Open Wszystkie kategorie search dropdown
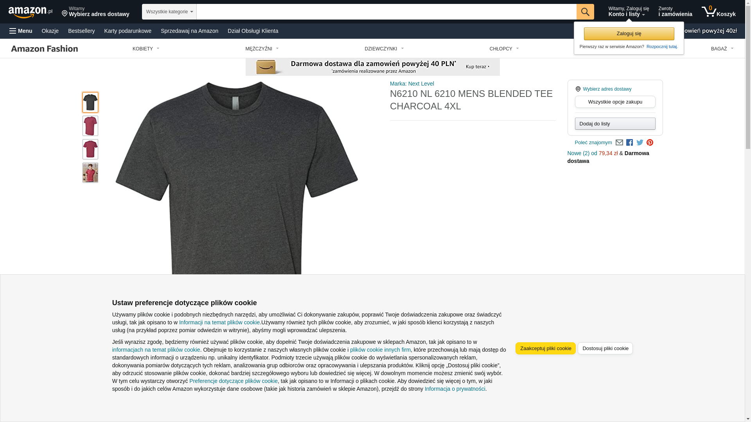The width and height of the screenshot is (751, 422). tap(169, 12)
